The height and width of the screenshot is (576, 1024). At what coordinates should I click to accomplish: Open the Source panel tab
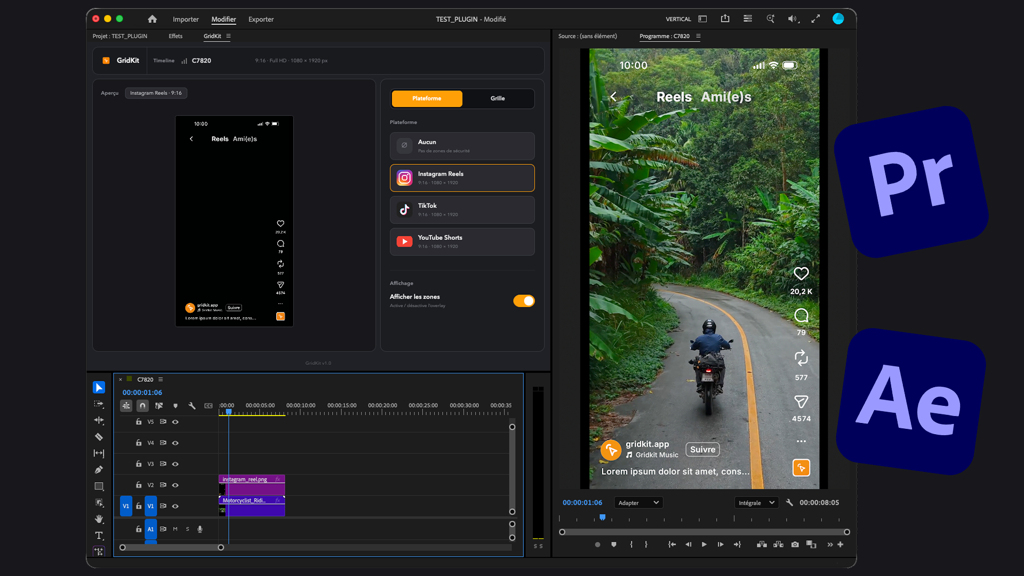587,36
